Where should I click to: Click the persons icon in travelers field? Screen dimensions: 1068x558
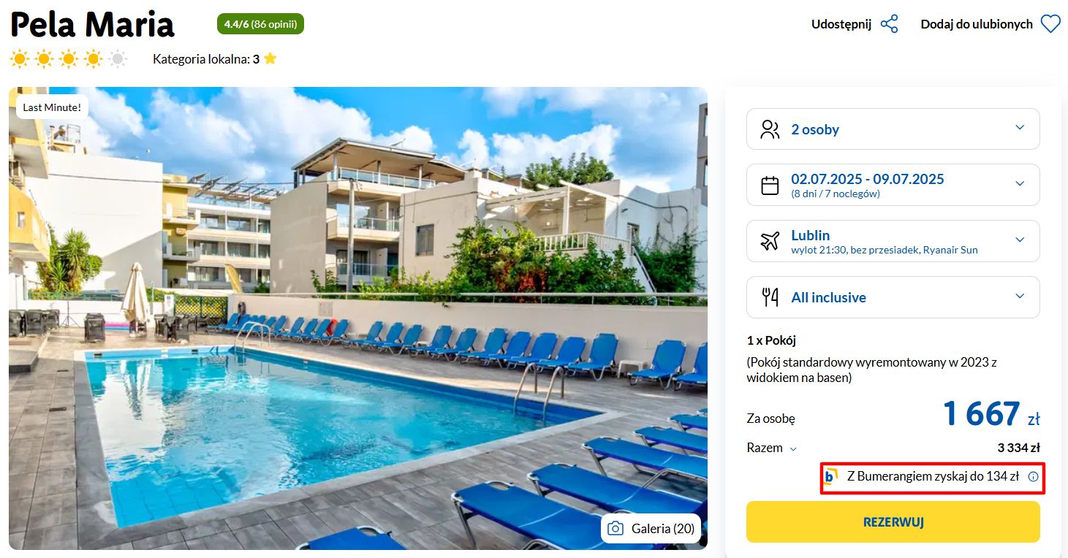770,129
